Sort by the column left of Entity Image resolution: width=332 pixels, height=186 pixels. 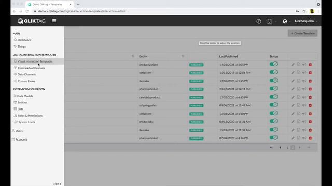pyautogui.click(x=133, y=56)
